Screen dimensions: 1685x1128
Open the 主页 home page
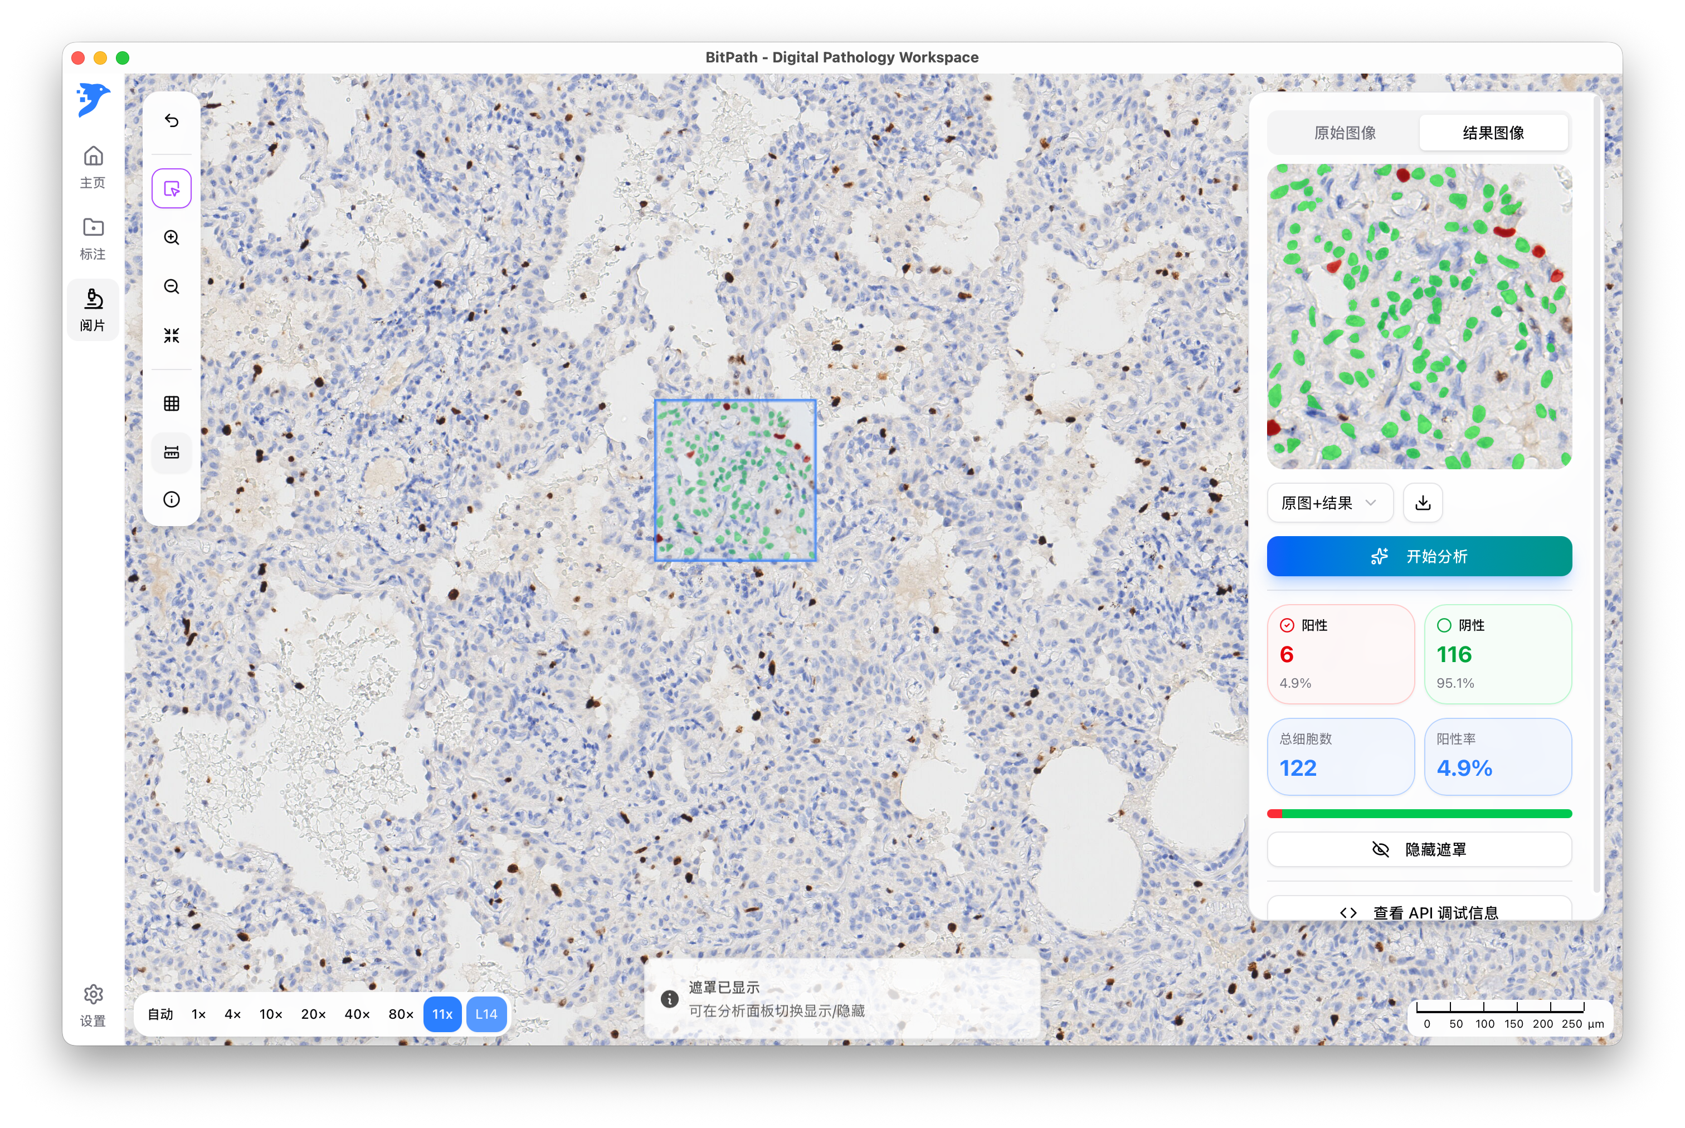click(92, 168)
